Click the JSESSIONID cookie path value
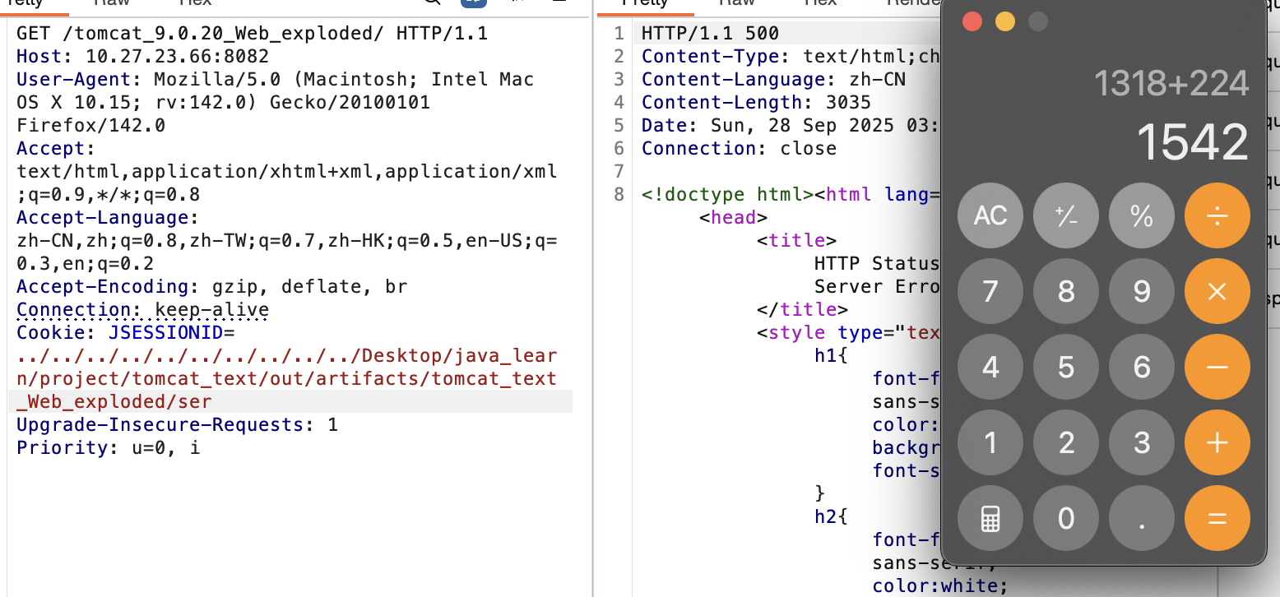 tap(286, 379)
